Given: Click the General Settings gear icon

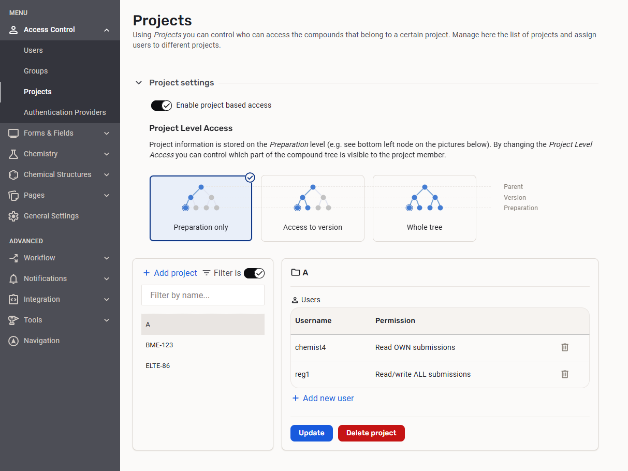Looking at the screenshot, I should (14, 216).
